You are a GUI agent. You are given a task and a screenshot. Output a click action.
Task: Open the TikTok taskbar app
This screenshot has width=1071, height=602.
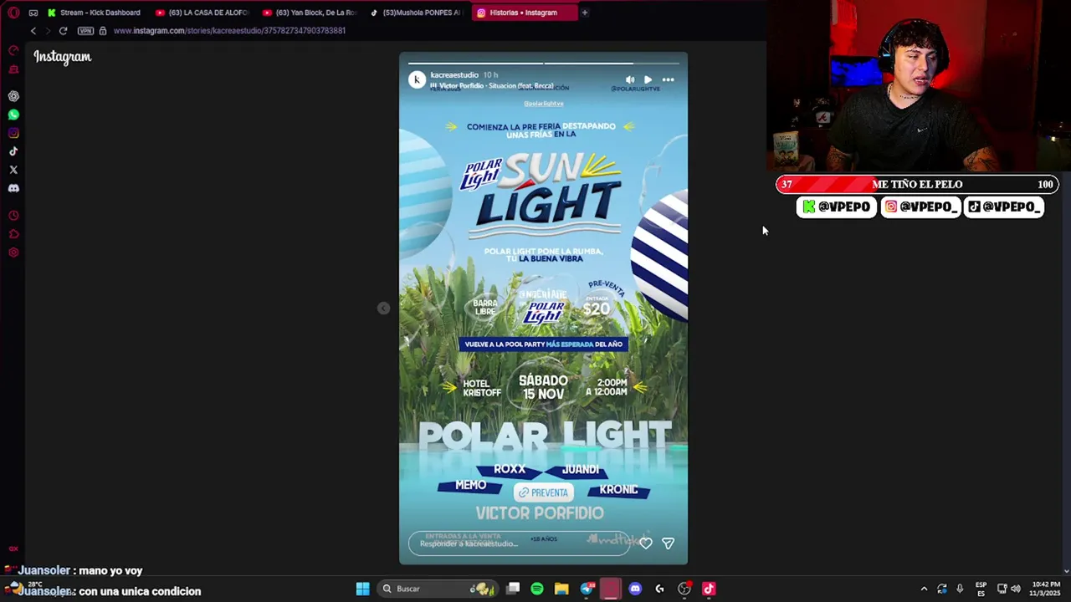709,589
